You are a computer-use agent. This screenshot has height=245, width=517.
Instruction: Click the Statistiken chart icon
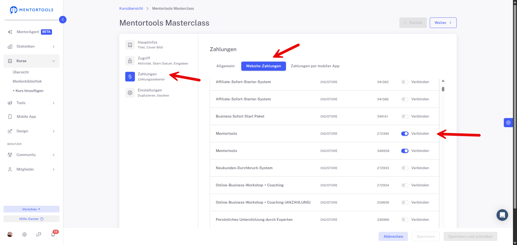click(x=10, y=47)
